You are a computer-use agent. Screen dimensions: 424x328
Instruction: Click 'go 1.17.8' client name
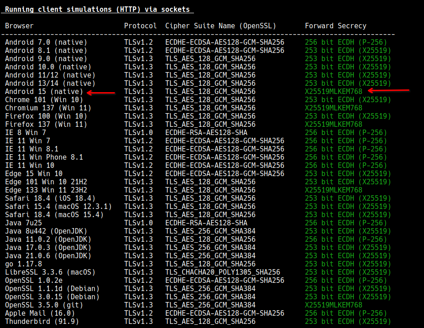24,264
